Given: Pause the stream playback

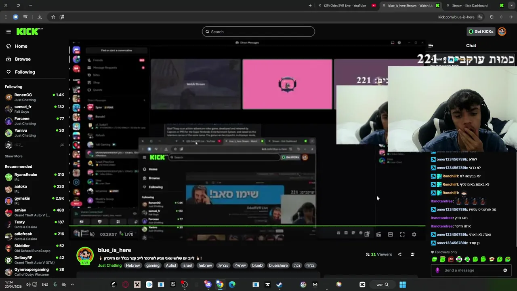Looking at the screenshot, I should click(x=80, y=234).
